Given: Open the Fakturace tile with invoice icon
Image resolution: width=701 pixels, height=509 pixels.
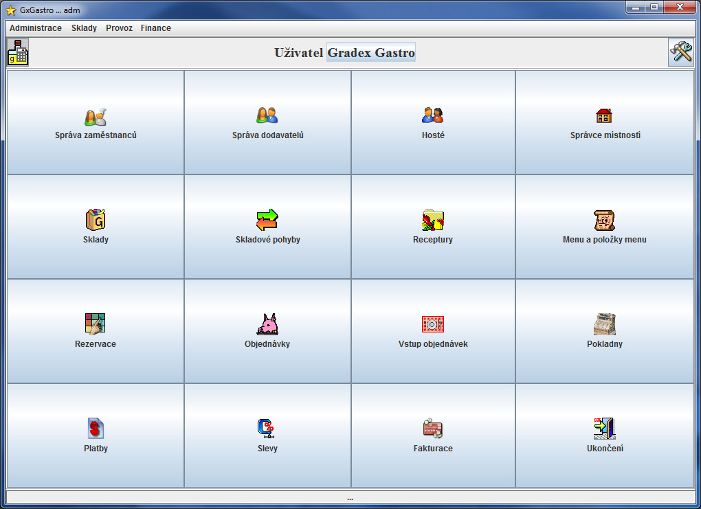Looking at the screenshot, I should [x=433, y=436].
